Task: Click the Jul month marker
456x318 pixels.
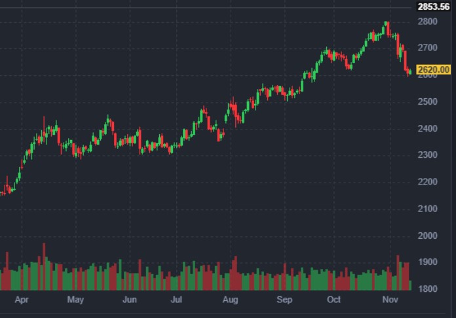Action: 176,300
